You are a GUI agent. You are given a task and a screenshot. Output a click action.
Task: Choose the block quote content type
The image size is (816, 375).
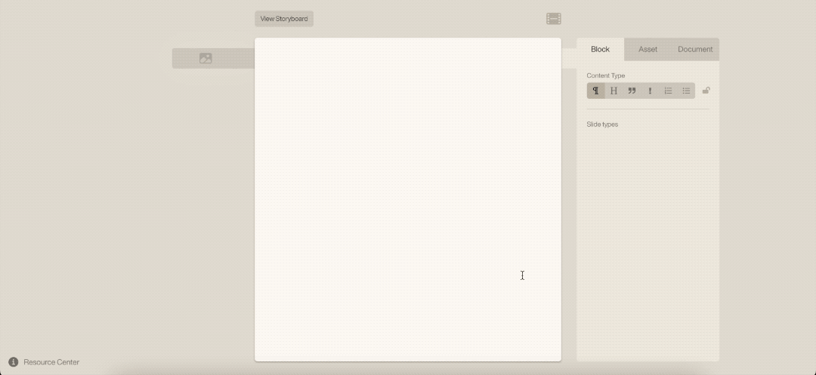(632, 91)
